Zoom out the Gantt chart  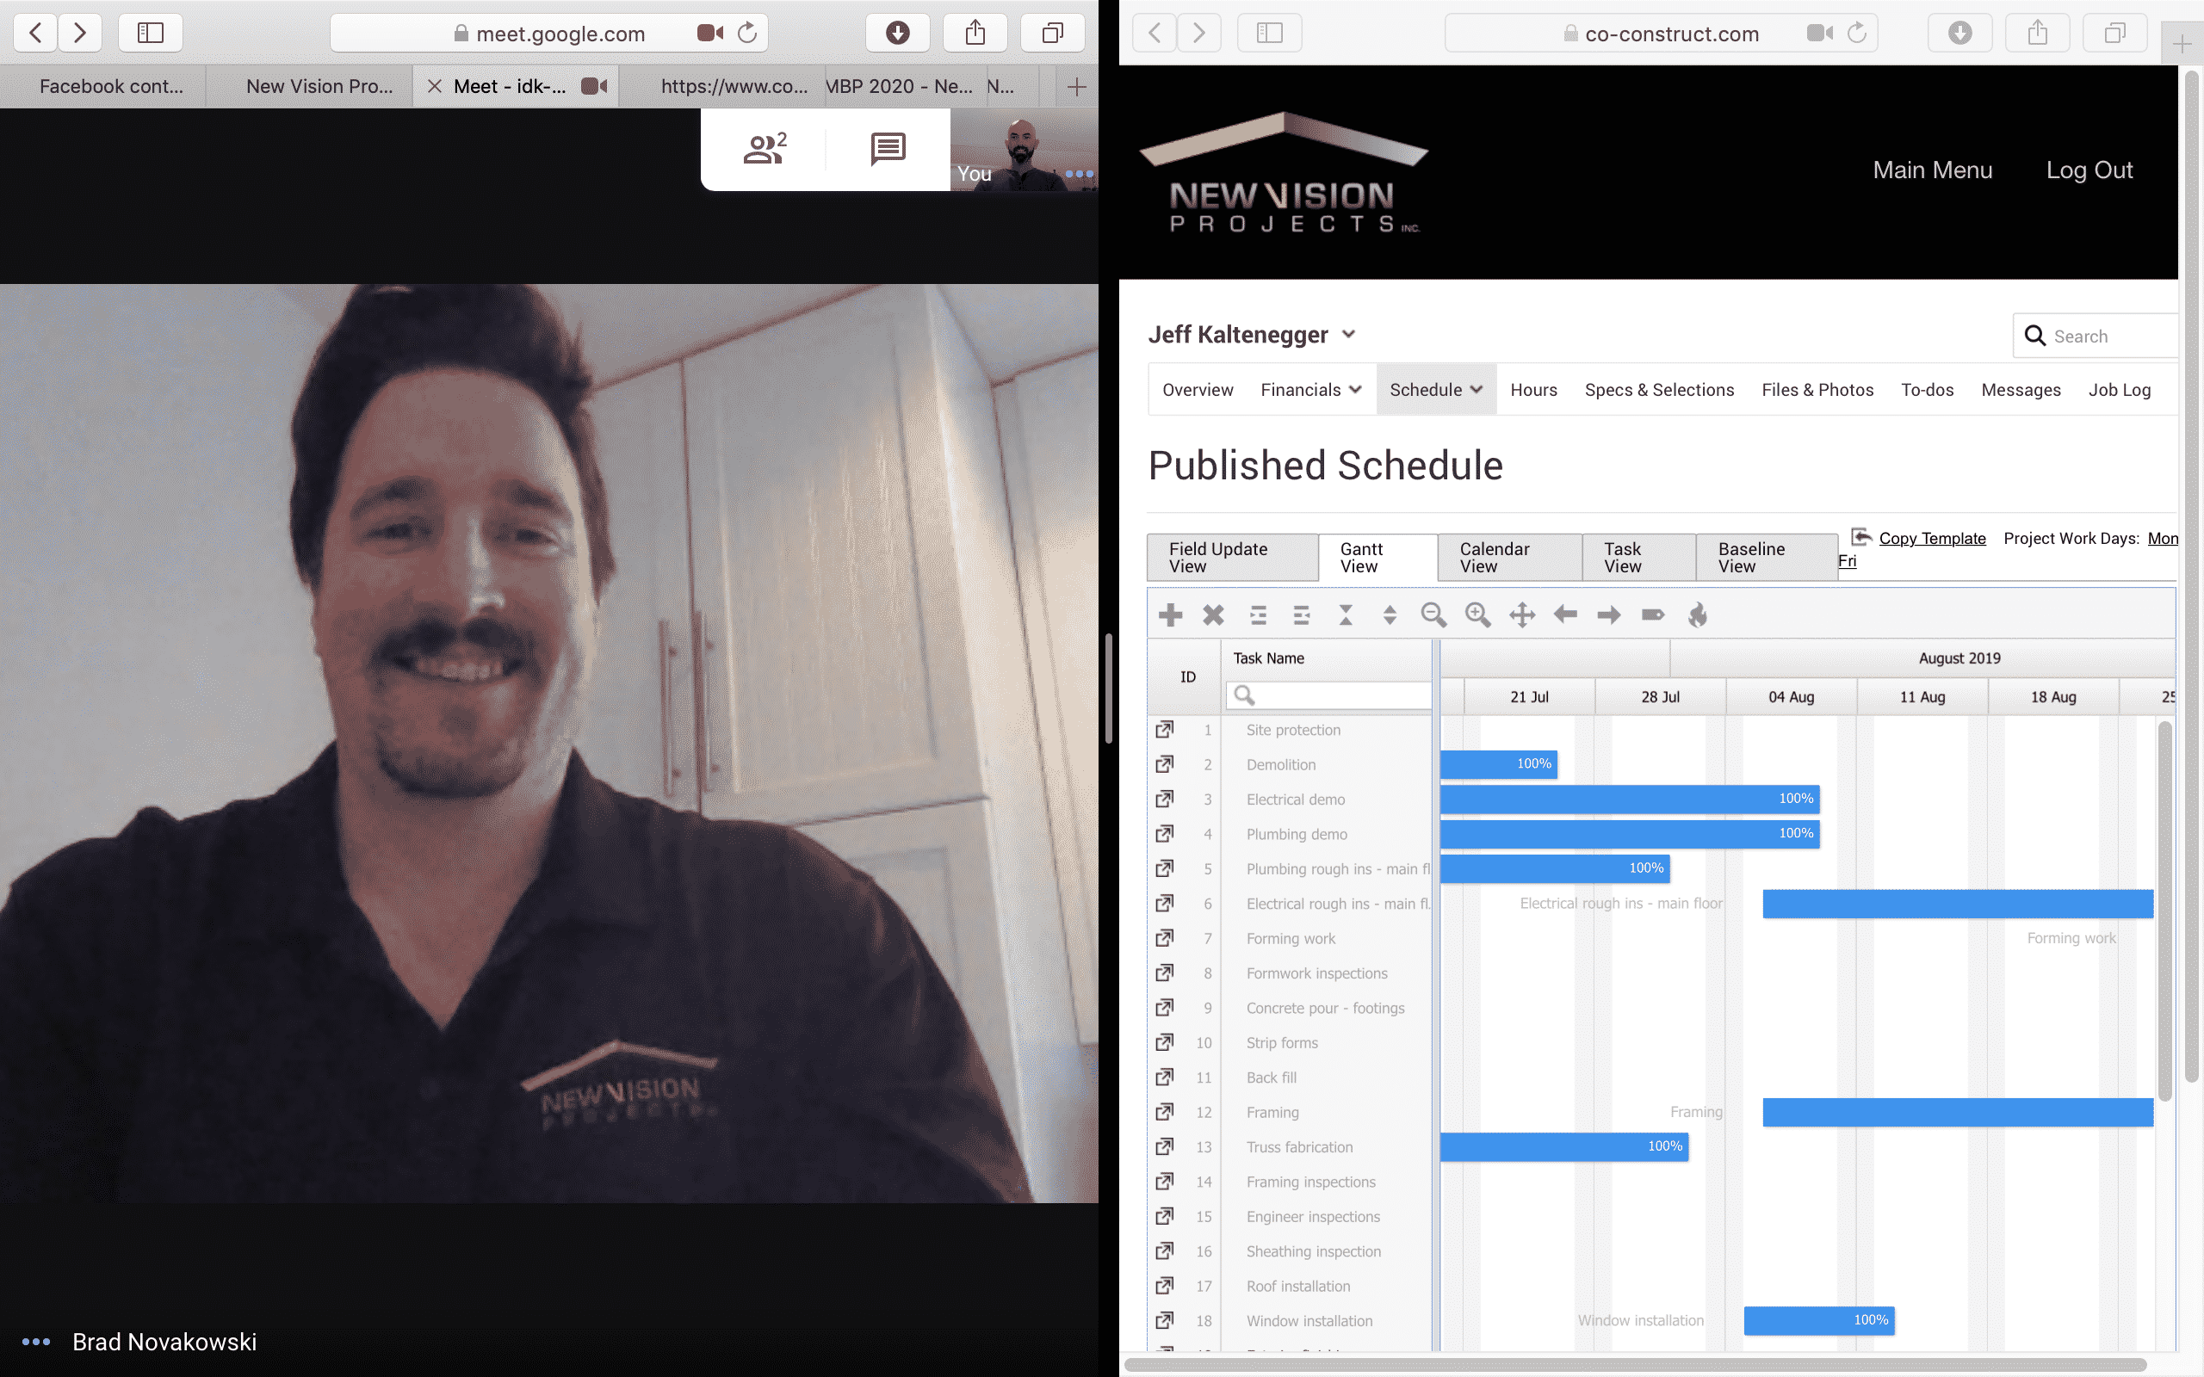(x=1433, y=614)
